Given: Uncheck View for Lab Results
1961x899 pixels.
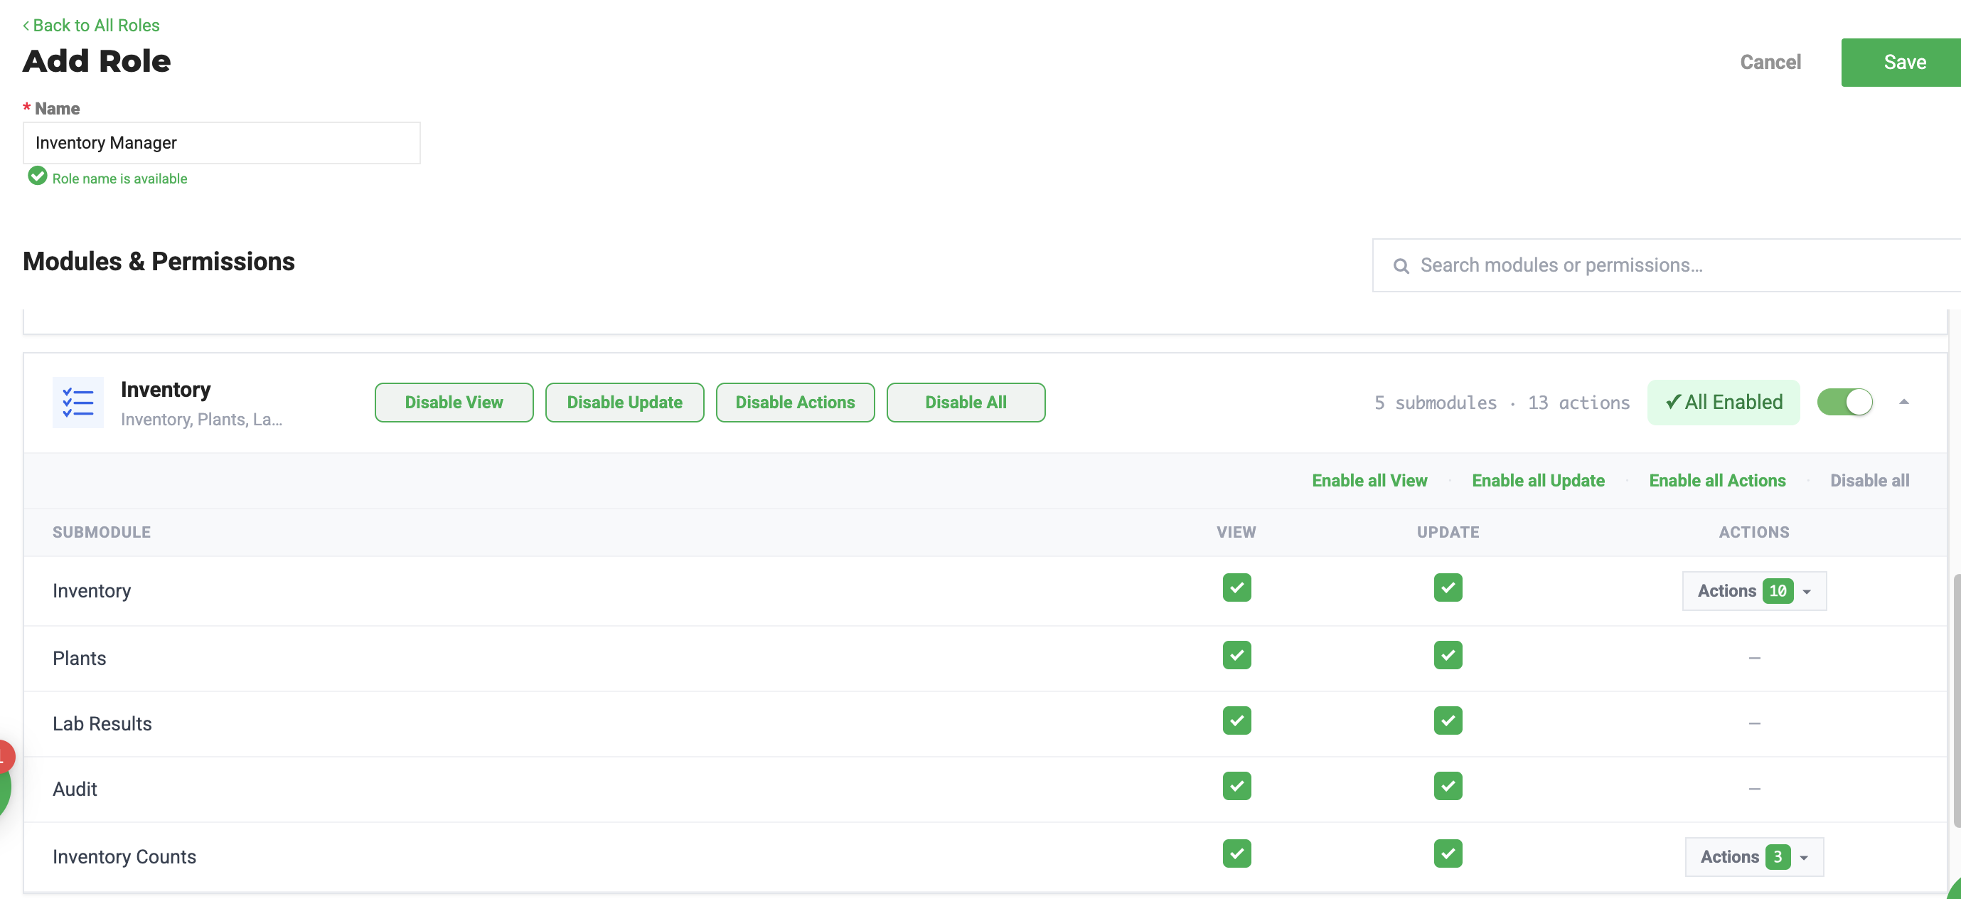Looking at the screenshot, I should click(x=1236, y=721).
